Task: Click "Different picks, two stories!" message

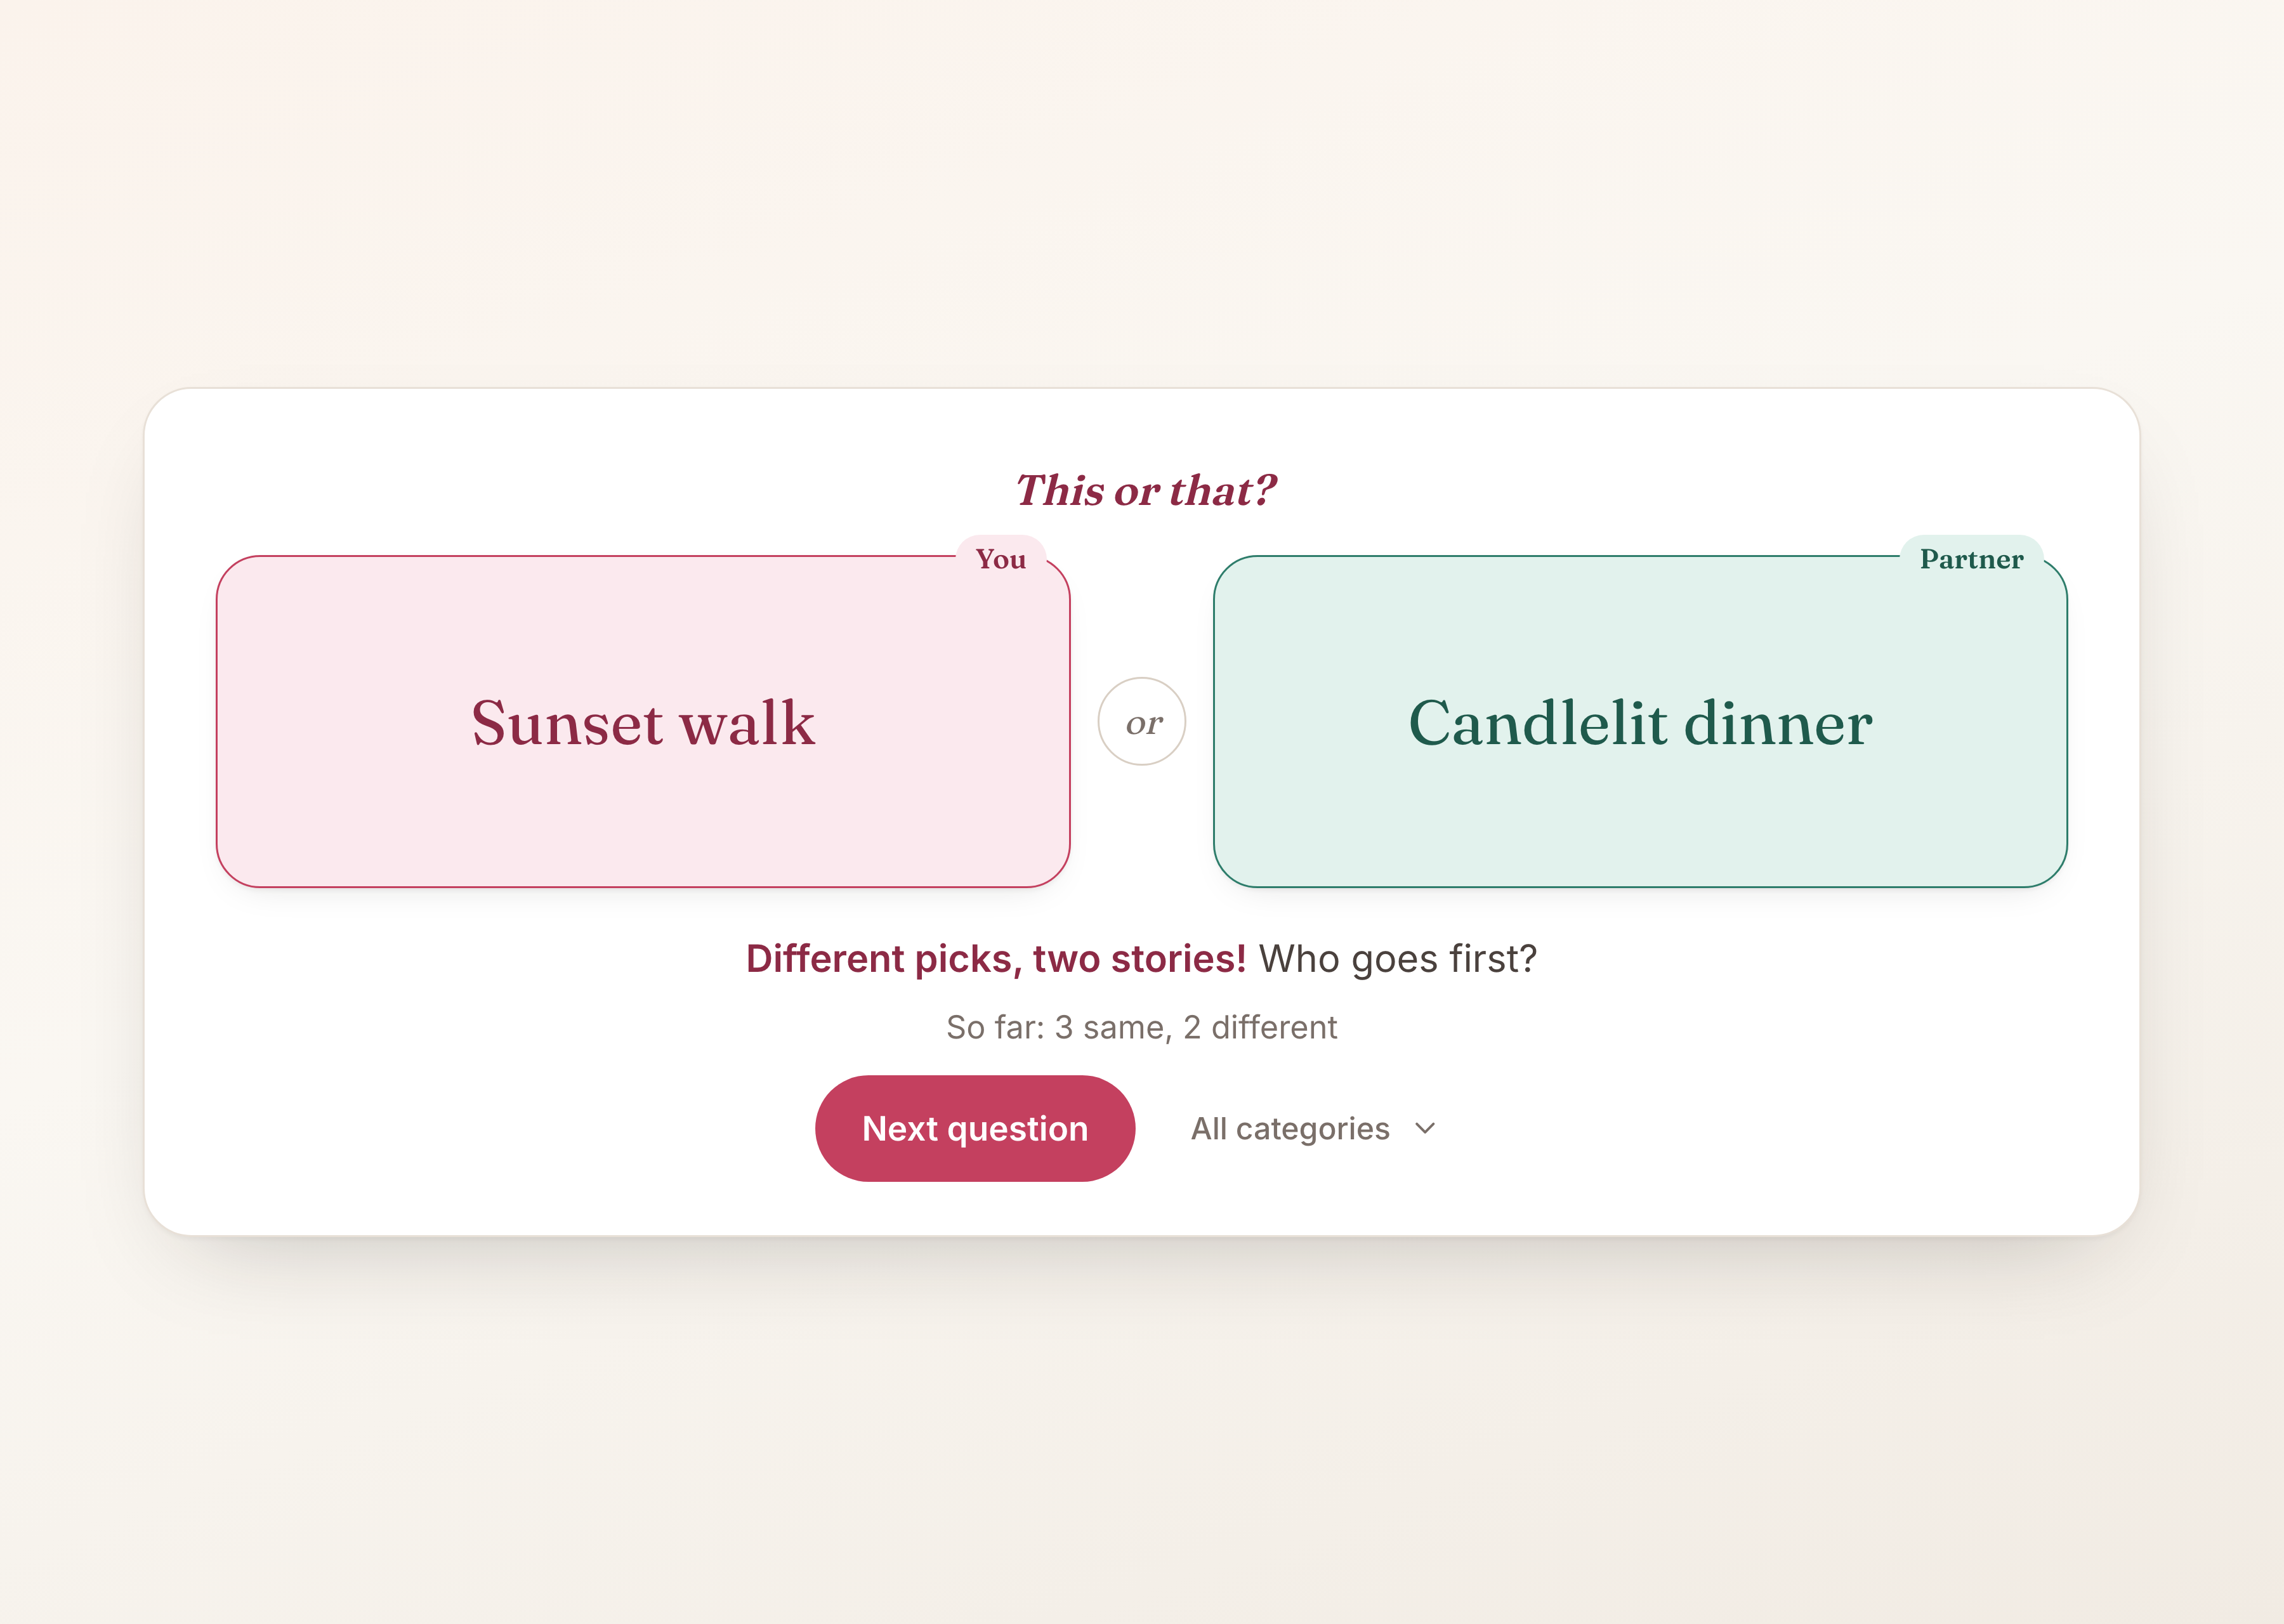Action: point(996,958)
